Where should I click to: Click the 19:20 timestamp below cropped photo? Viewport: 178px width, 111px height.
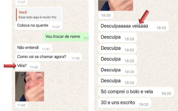click(106, 15)
